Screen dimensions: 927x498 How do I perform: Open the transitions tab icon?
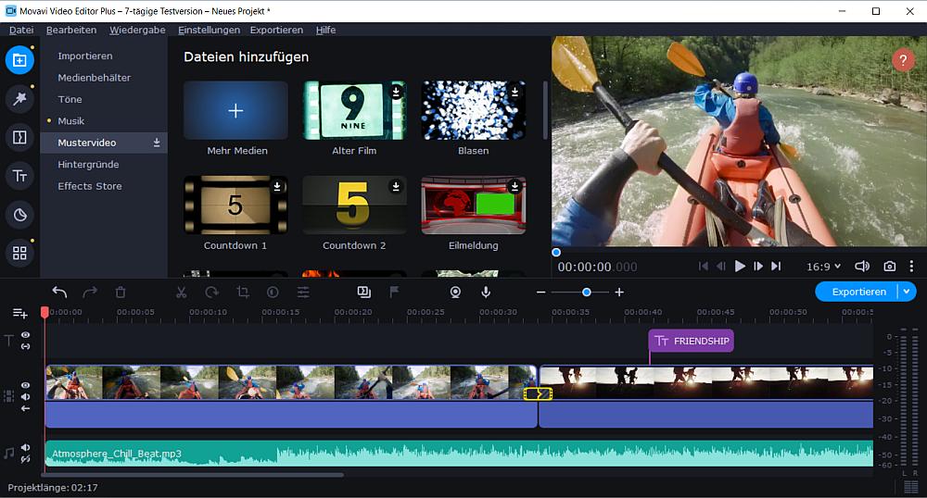coord(19,138)
